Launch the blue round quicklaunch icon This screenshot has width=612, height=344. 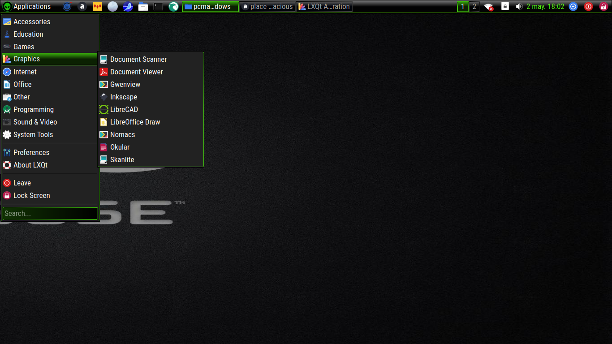(x=67, y=7)
